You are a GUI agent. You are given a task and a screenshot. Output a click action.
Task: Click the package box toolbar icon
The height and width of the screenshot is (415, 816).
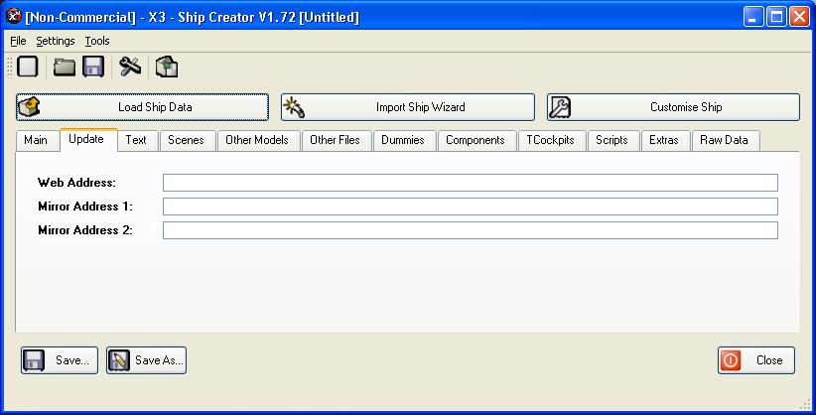pos(167,67)
